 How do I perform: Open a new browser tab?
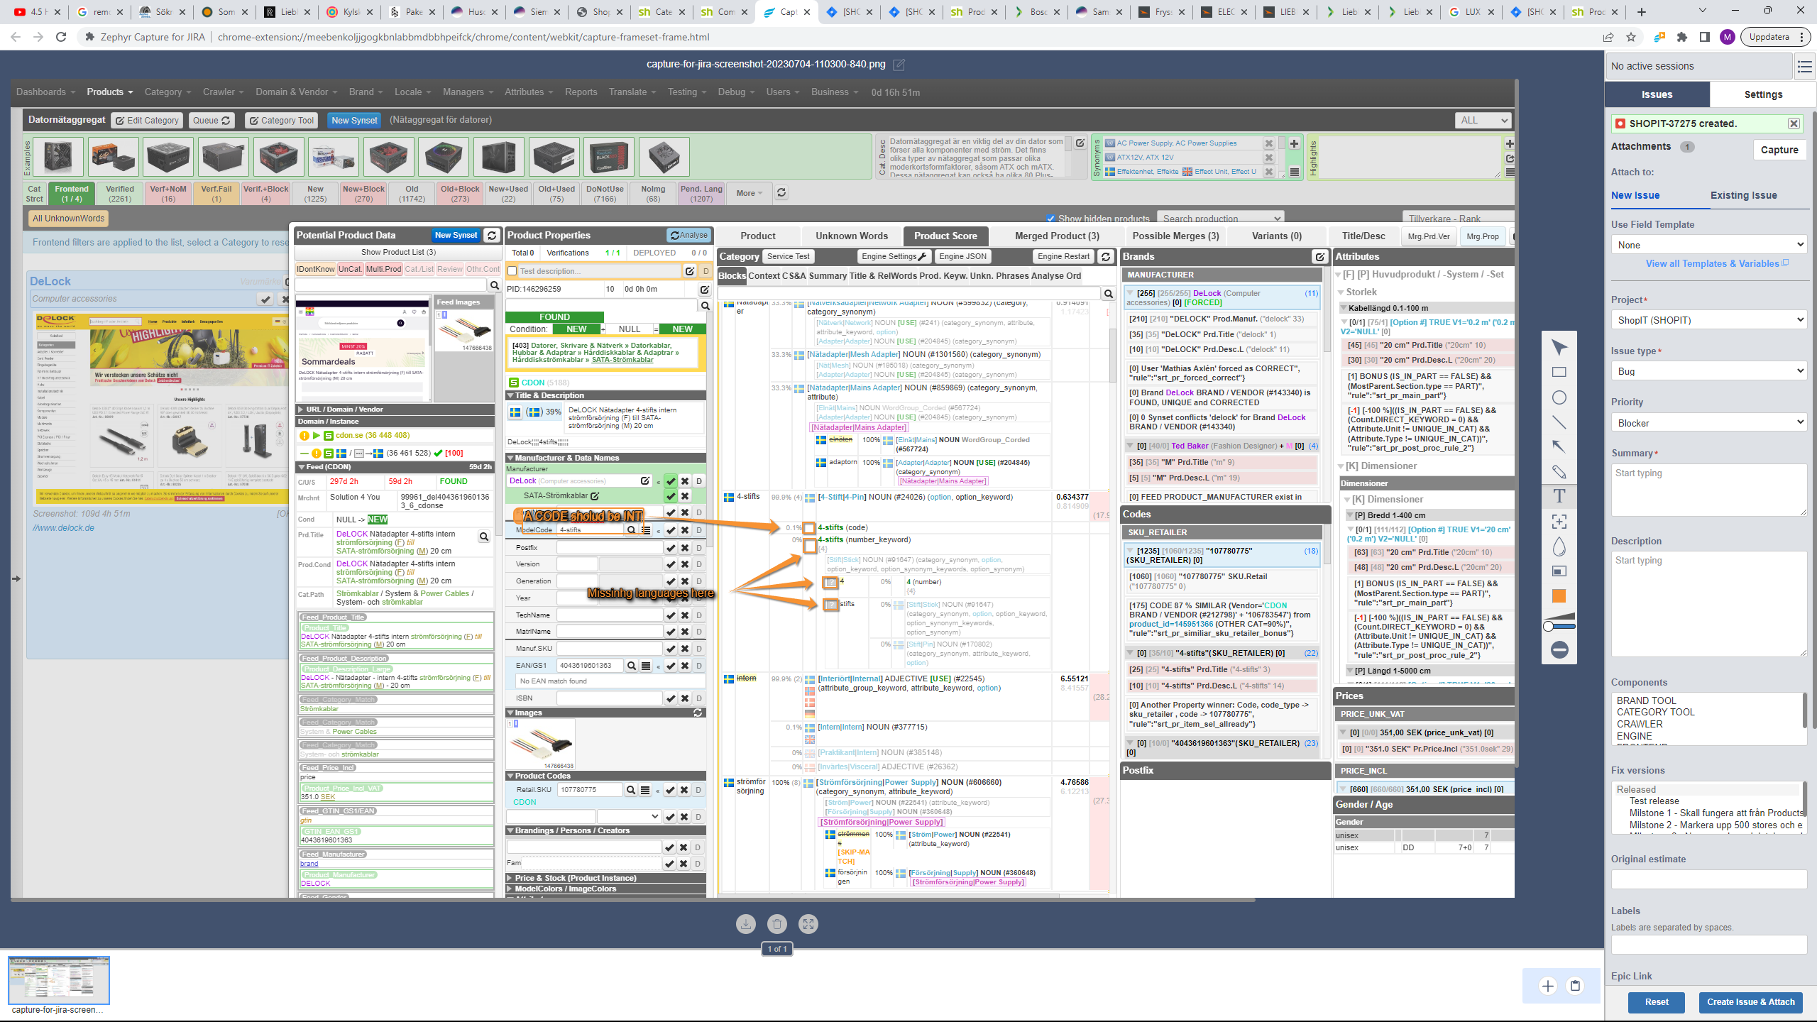tap(1641, 11)
